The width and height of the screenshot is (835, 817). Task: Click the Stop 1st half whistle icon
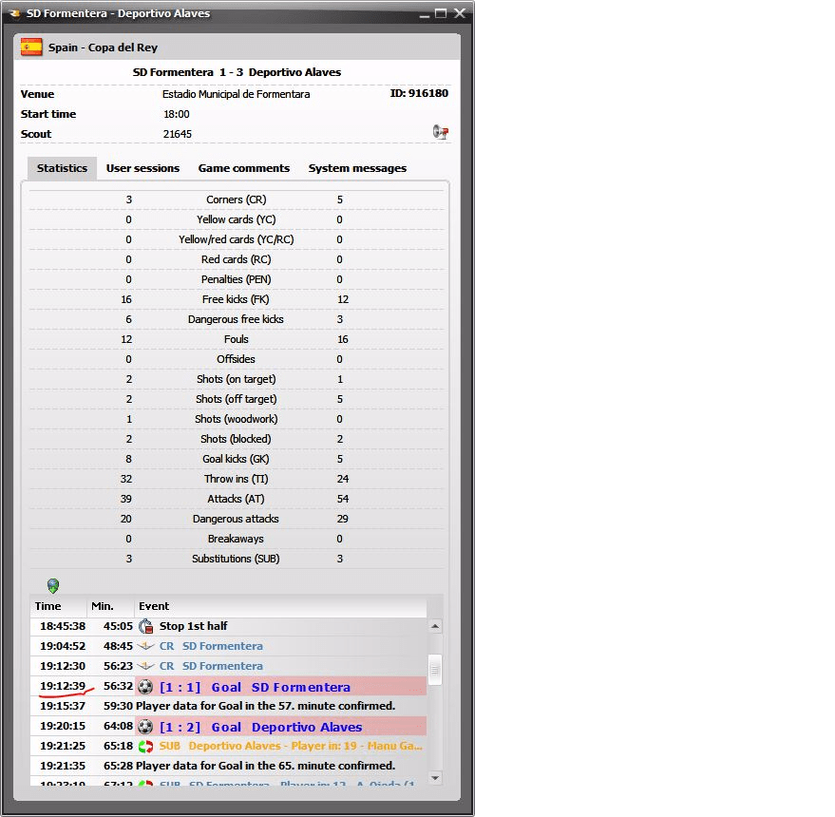pyautogui.click(x=145, y=626)
